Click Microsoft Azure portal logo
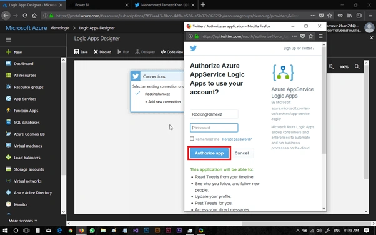 point(26,28)
